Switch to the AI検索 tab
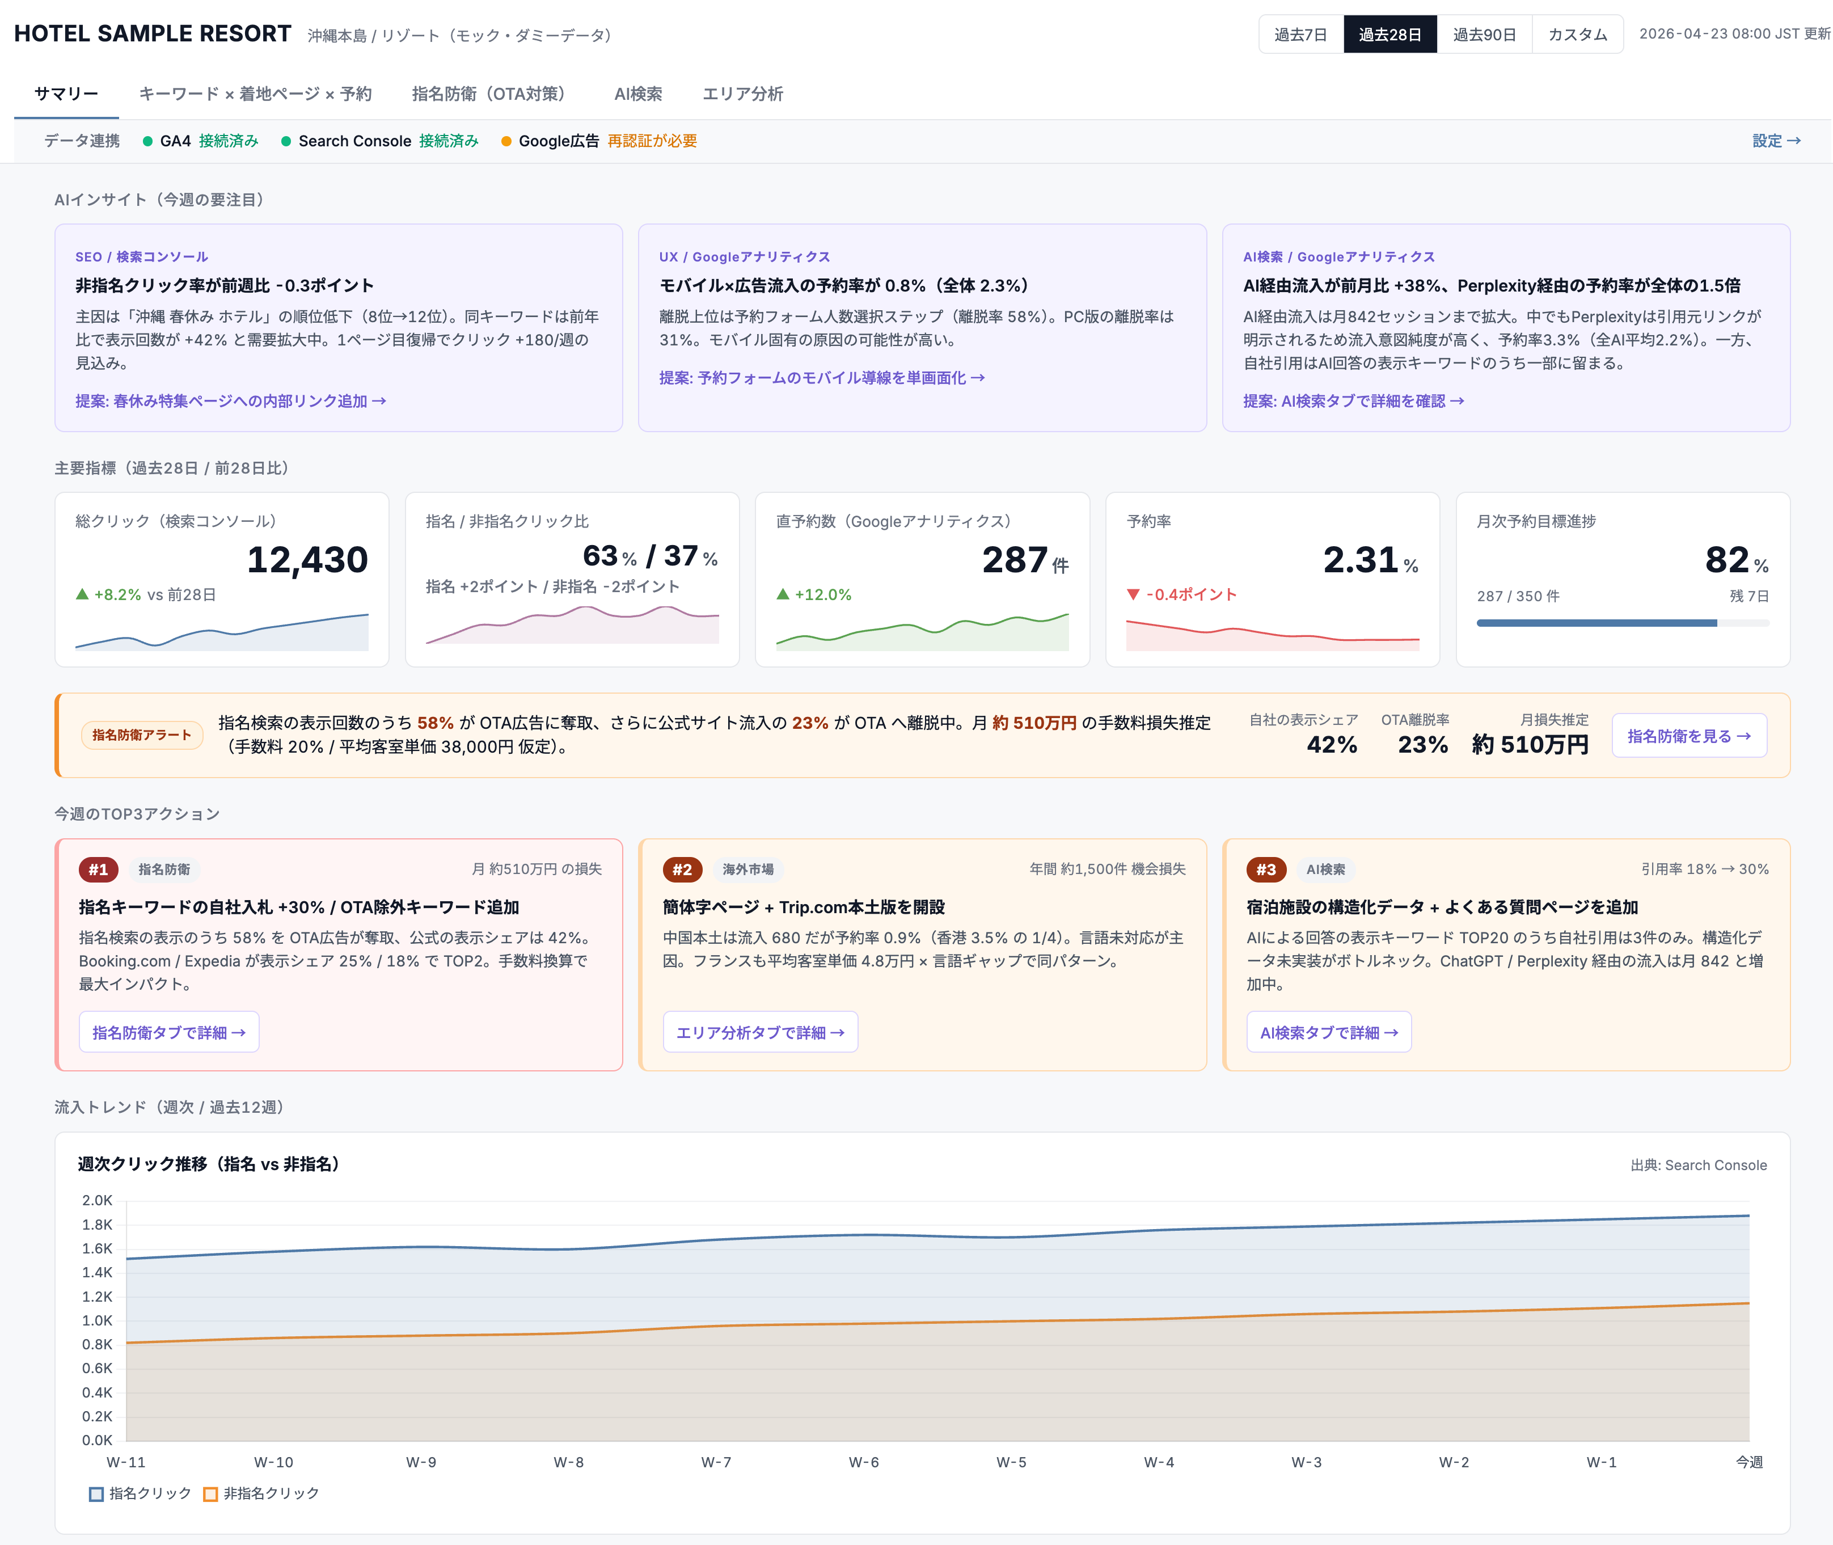This screenshot has height=1545, width=1833. point(637,94)
